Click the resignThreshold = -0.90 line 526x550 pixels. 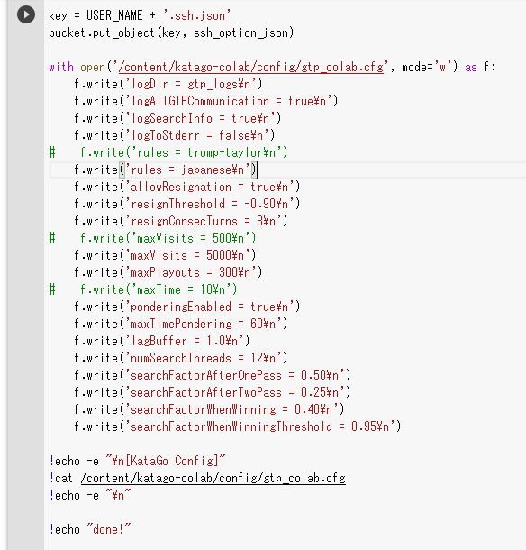point(186,204)
